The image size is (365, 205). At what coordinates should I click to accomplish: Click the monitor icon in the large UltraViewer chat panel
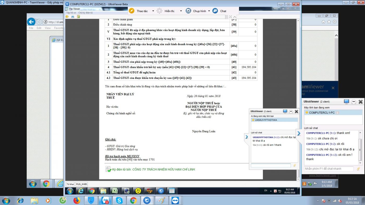pyautogui.click(x=346, y=101)
